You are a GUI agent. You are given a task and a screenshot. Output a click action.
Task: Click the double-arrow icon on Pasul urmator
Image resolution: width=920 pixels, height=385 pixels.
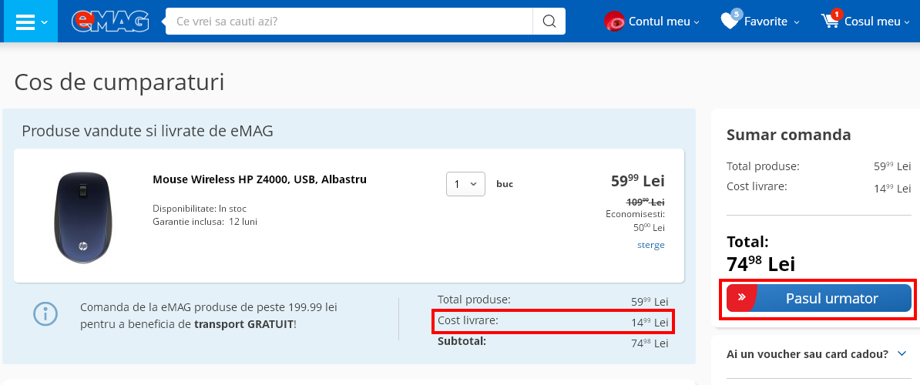(x=741, y=297)
